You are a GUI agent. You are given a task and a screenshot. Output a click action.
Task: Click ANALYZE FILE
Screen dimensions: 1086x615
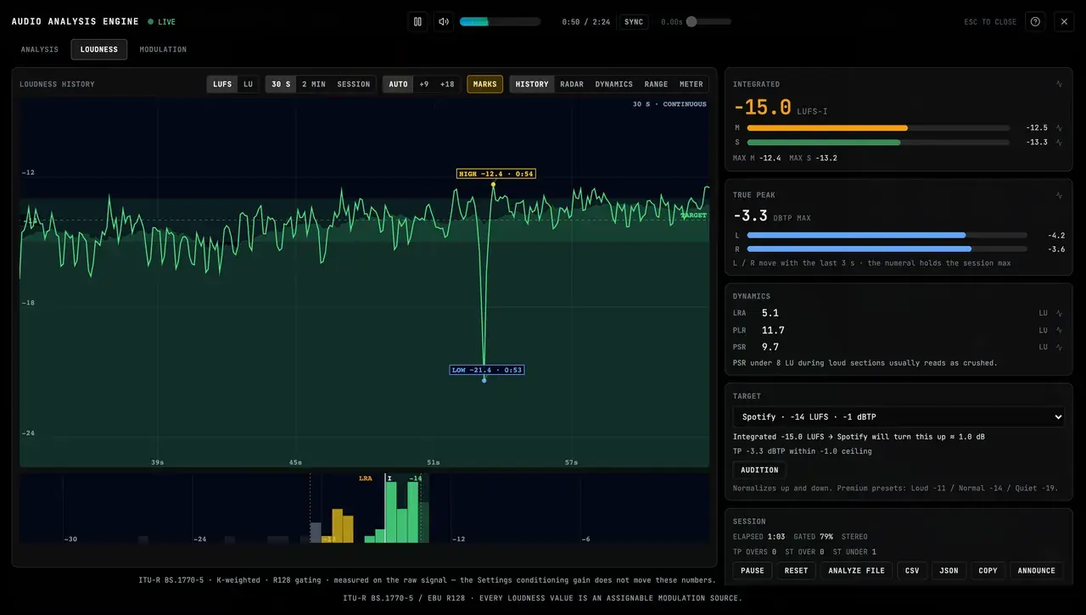pyautogui.click(x=856, y=571)
